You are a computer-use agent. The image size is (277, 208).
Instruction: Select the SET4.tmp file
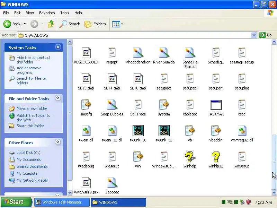pyautogui.click(x=112, y=79)
